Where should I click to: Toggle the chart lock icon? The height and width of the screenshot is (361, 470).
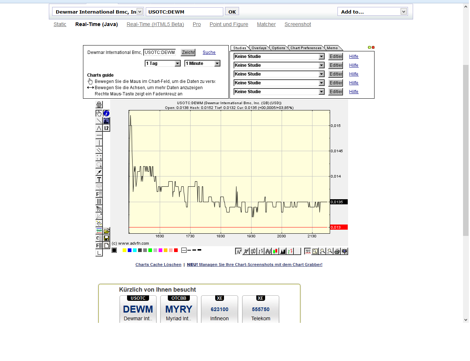(x=99, y=105)
